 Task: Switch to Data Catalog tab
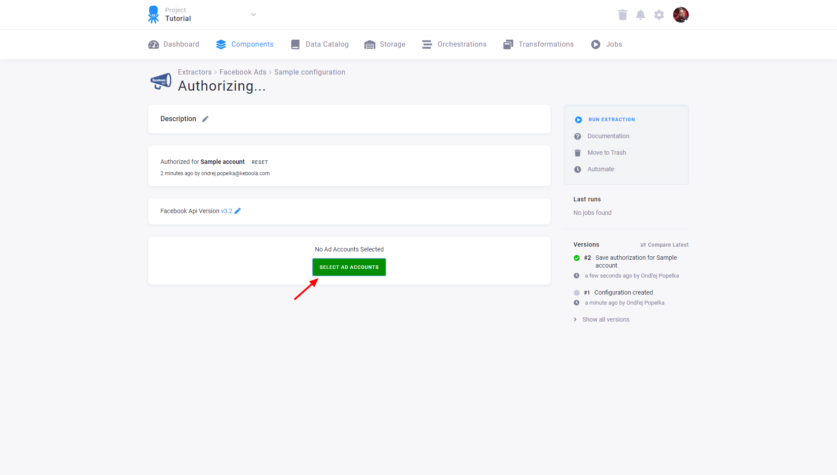[320, 44]
